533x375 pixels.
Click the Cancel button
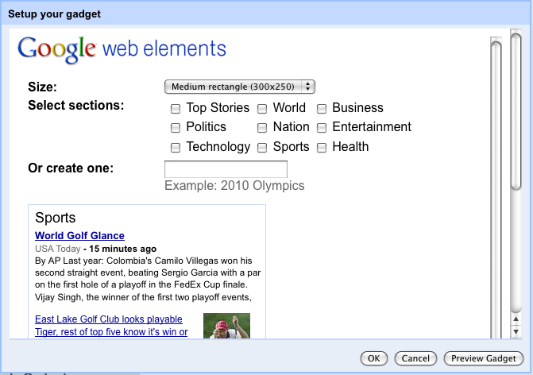point(416,358)
